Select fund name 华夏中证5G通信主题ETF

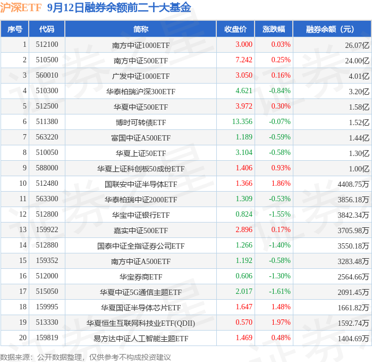(x=141, y=292)
